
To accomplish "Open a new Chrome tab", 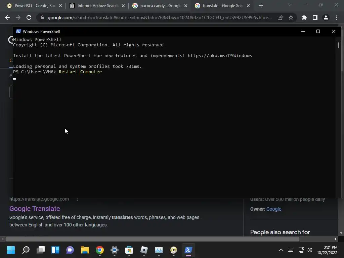I will tap(261, 6).
